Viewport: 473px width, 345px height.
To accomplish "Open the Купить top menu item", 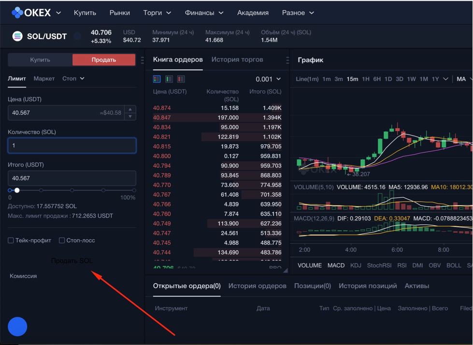I will point(85,13).
